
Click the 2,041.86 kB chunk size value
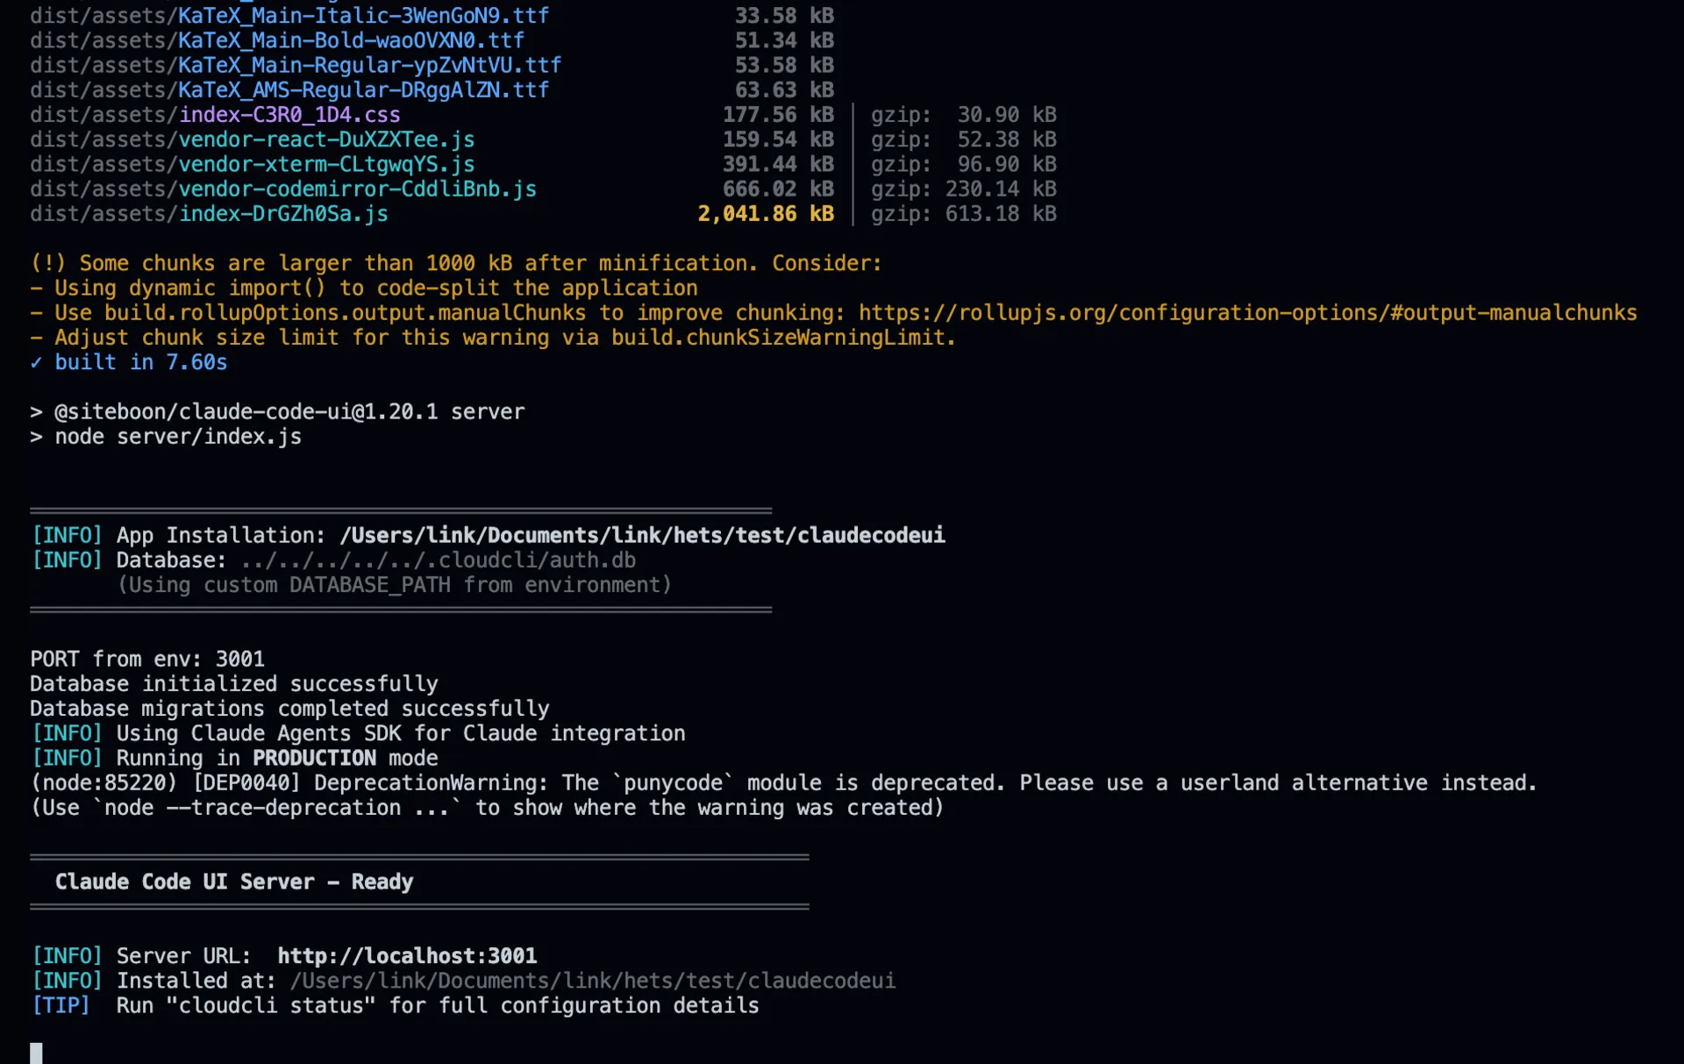pos(765,213)
